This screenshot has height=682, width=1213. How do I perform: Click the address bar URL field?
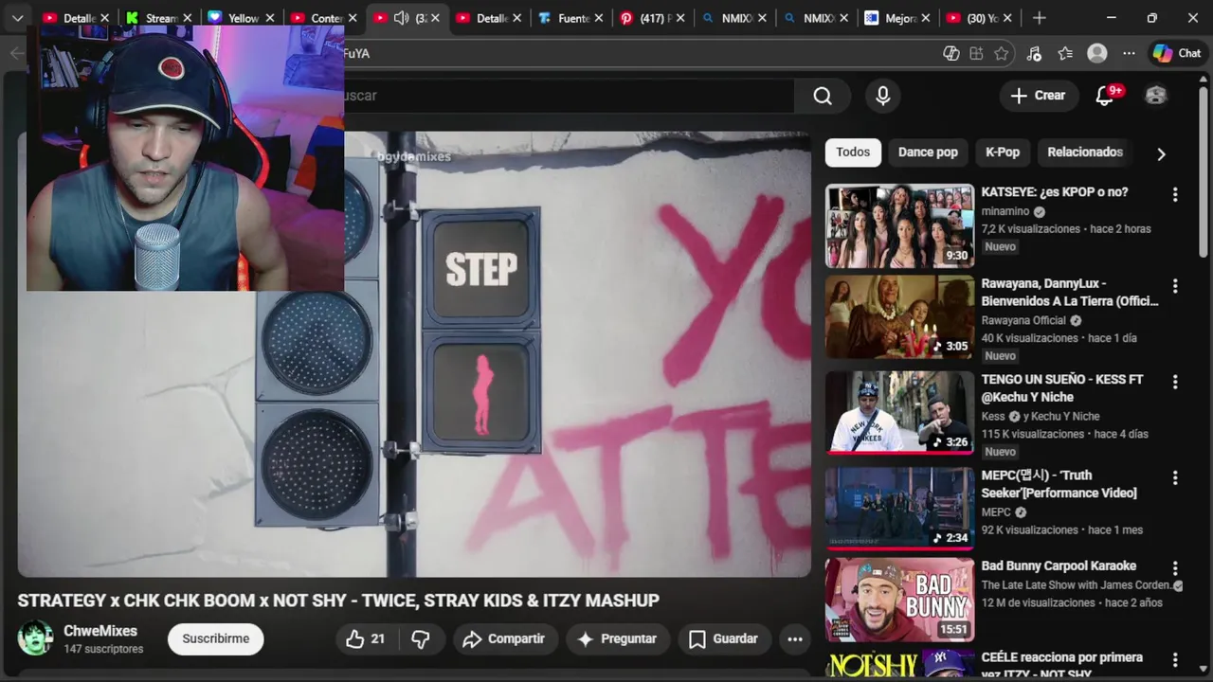click(640, 54)
